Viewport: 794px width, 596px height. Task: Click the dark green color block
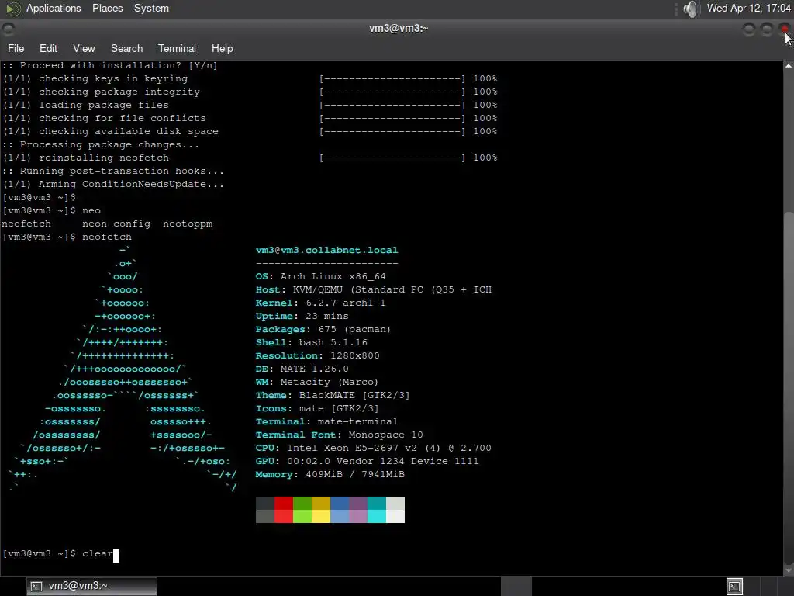click(x=302, y=503)
